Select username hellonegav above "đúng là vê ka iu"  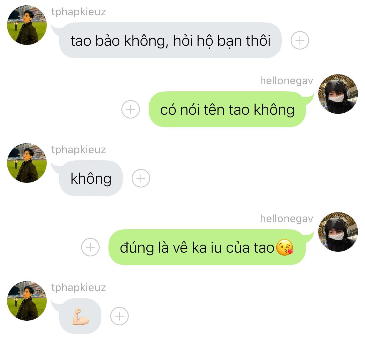(x=287, y=219)
